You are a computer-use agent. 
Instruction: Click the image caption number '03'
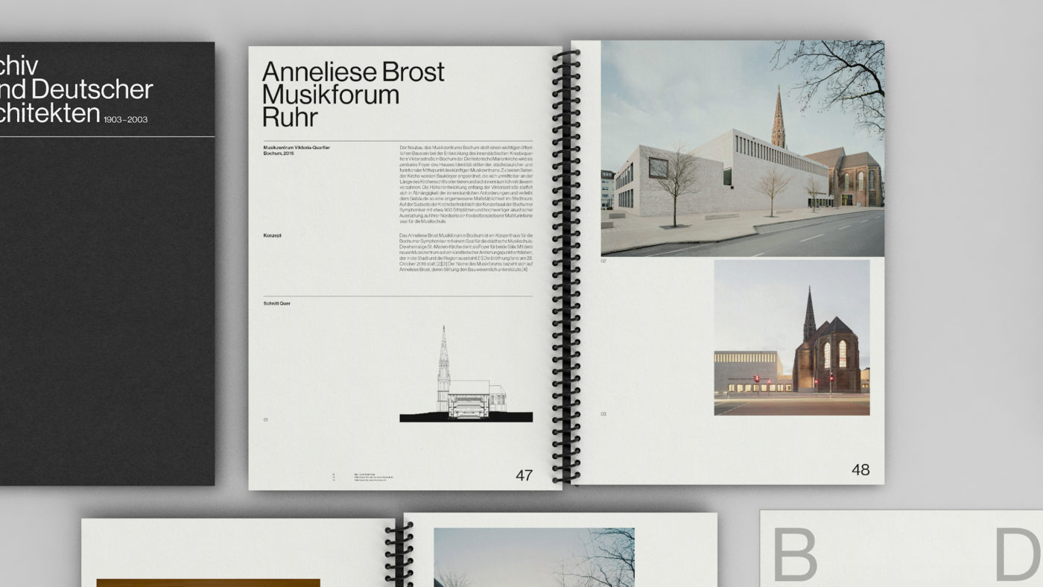click(604, 413)
